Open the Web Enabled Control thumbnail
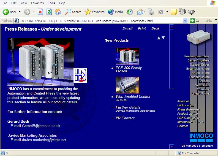 (x=127, y=85)
